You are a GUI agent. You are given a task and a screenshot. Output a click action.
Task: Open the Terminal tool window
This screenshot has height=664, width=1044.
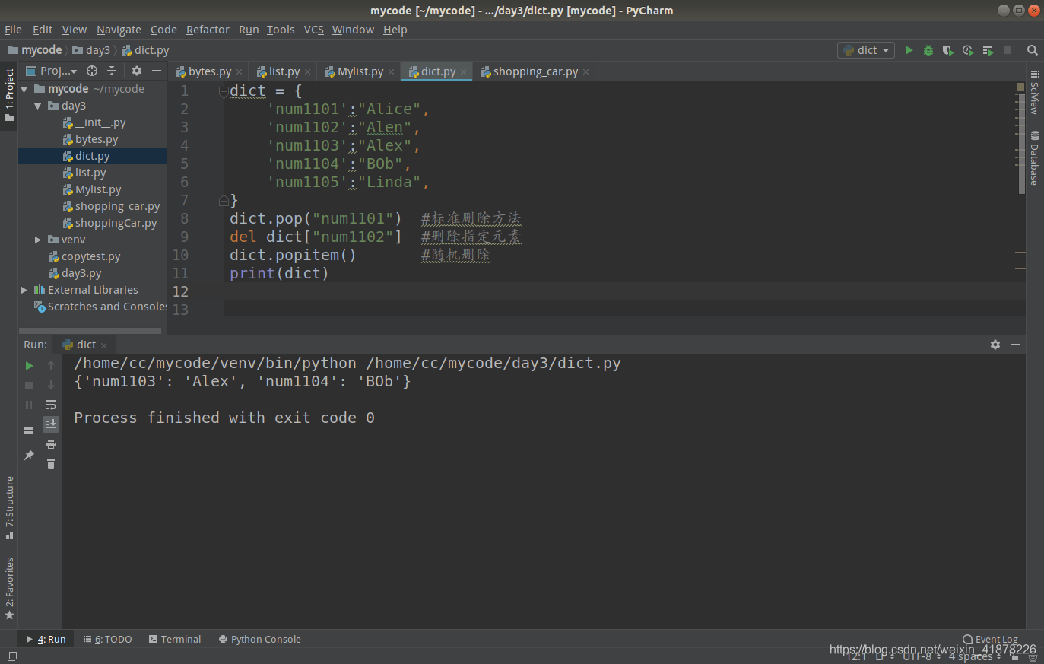(175, 640)
